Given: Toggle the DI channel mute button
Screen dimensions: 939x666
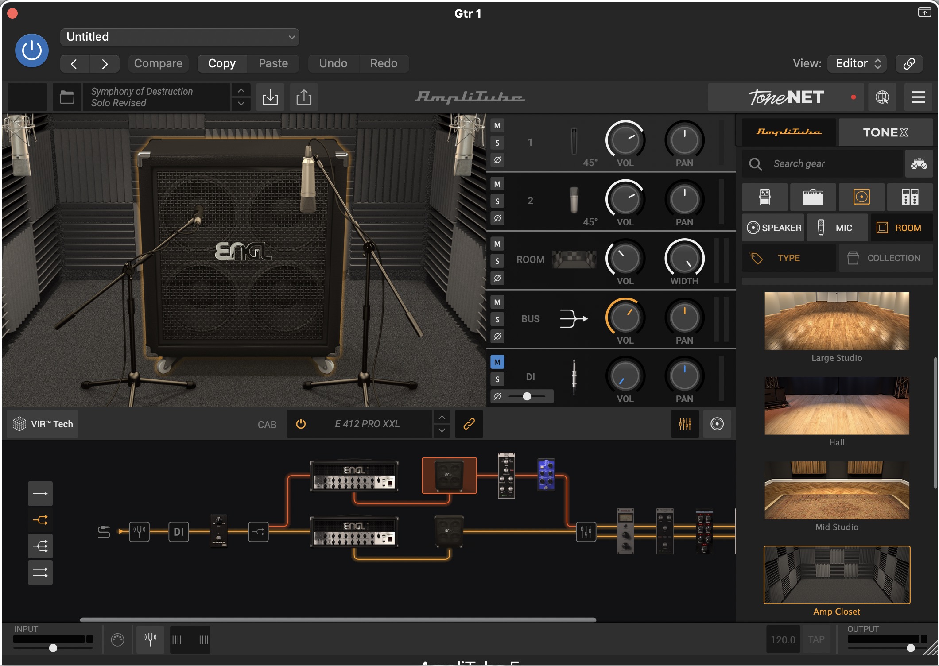Looking at the screenshot, I should click(x=497, y=362).
